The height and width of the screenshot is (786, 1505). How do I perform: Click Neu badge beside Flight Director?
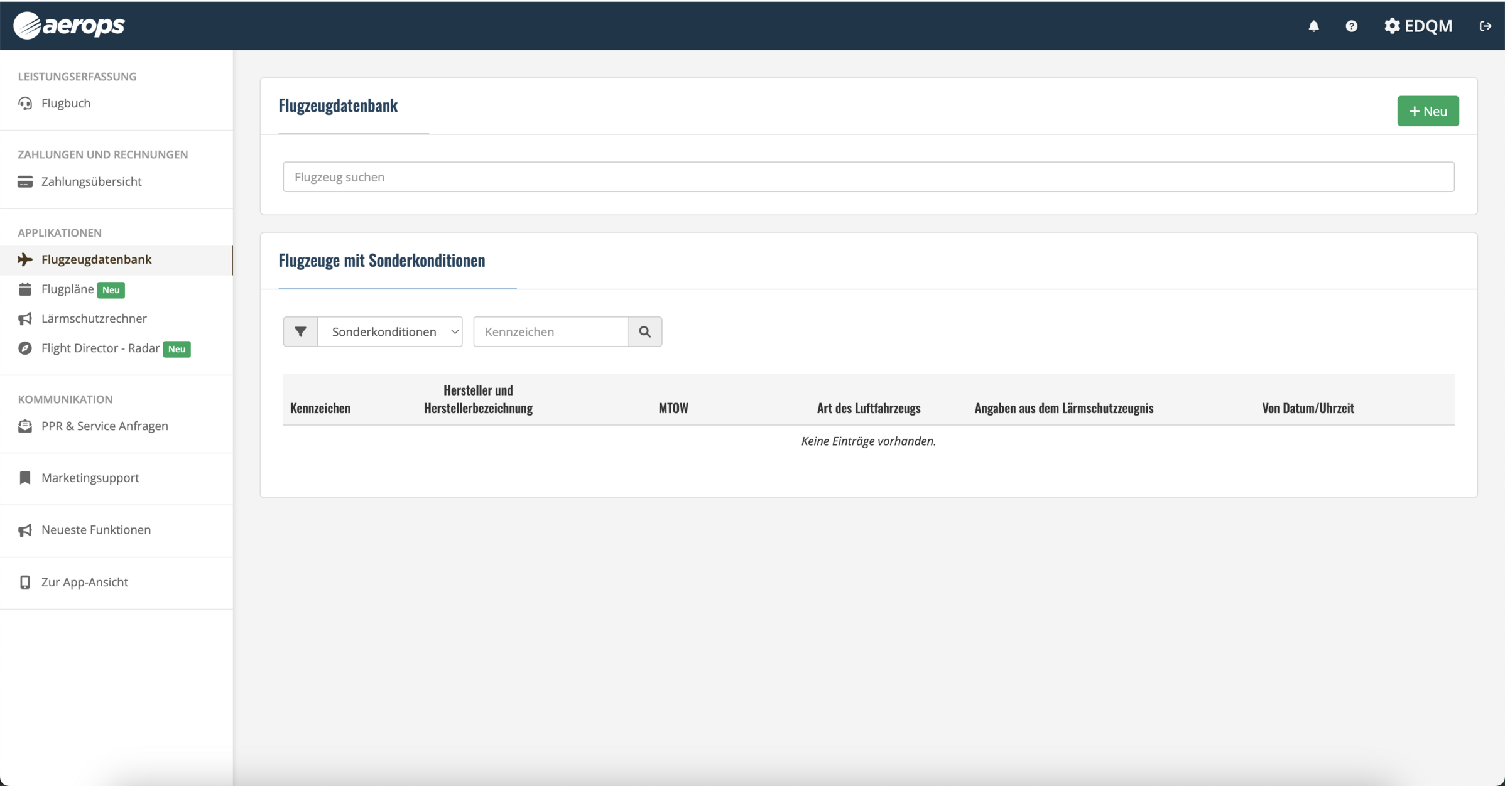click(x=177, y=349)
